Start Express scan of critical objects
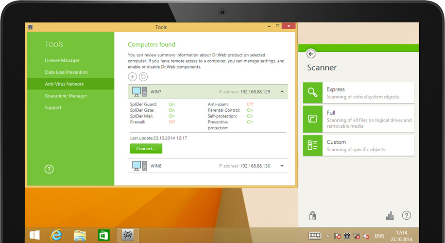 pos(359,92)
